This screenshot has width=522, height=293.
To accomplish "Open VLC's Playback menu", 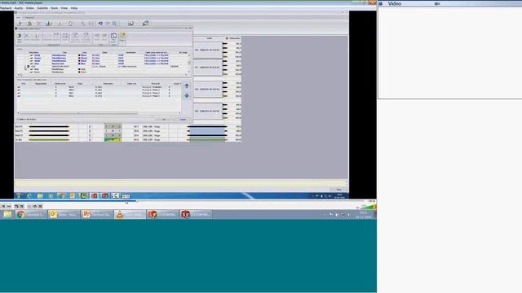I will coord(6,8).
